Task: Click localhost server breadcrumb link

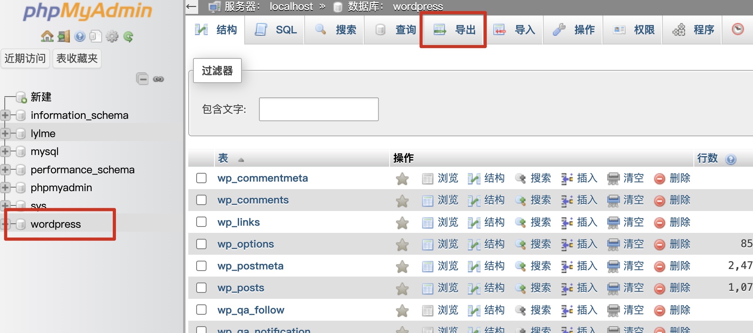Action: pos(291,6)
